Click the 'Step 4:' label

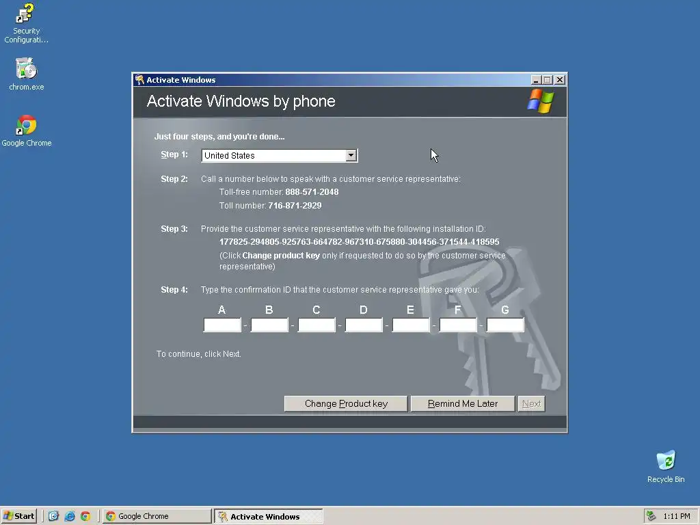coord(174,290)
